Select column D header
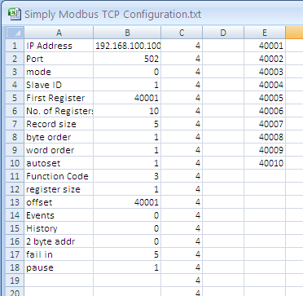The height and width of the screenshot is (296, 303). click(223, 33)
